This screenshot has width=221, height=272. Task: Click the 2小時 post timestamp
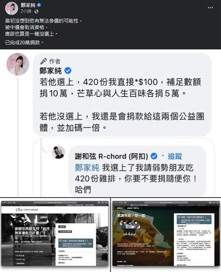[26, 11]
